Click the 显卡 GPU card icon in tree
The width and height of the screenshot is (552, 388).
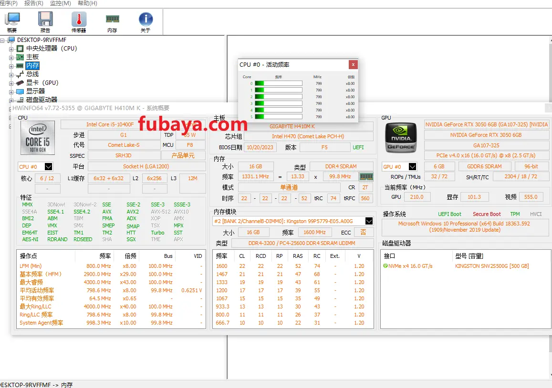pos(21,82)
